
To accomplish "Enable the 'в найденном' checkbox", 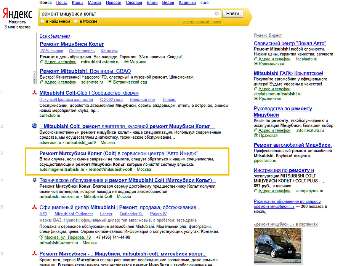I will pos(42,21).
